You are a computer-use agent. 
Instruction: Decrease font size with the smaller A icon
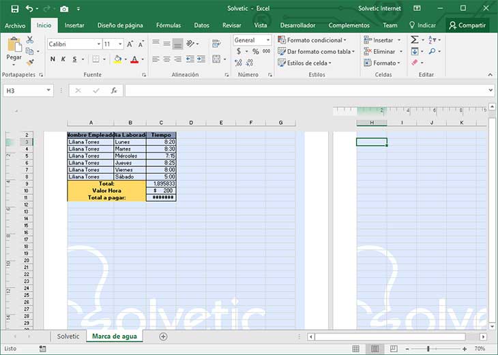tap(141, 44)
